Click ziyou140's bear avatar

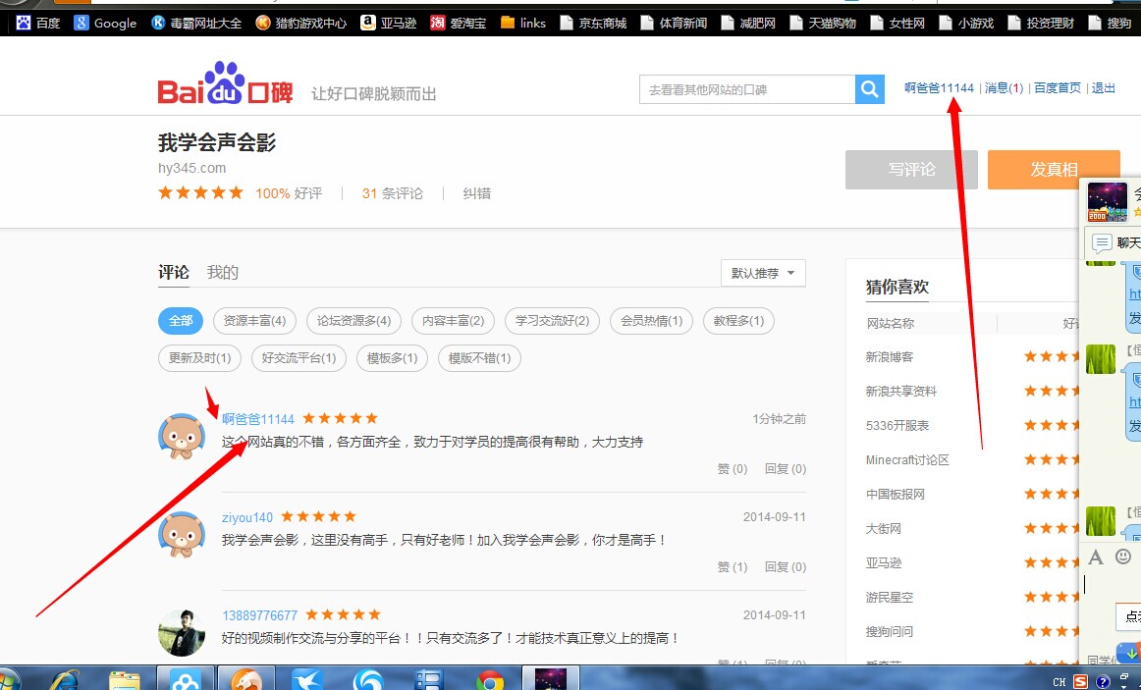point(182,534)
